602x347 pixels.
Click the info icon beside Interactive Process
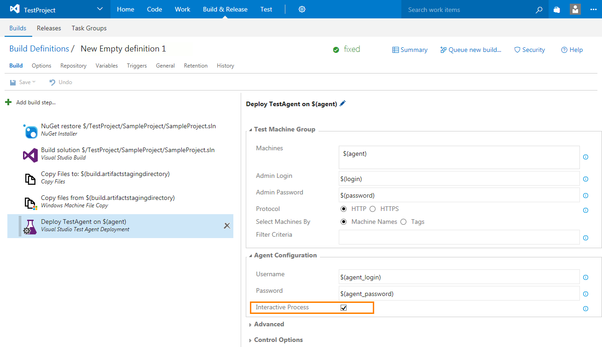point(585,308)
